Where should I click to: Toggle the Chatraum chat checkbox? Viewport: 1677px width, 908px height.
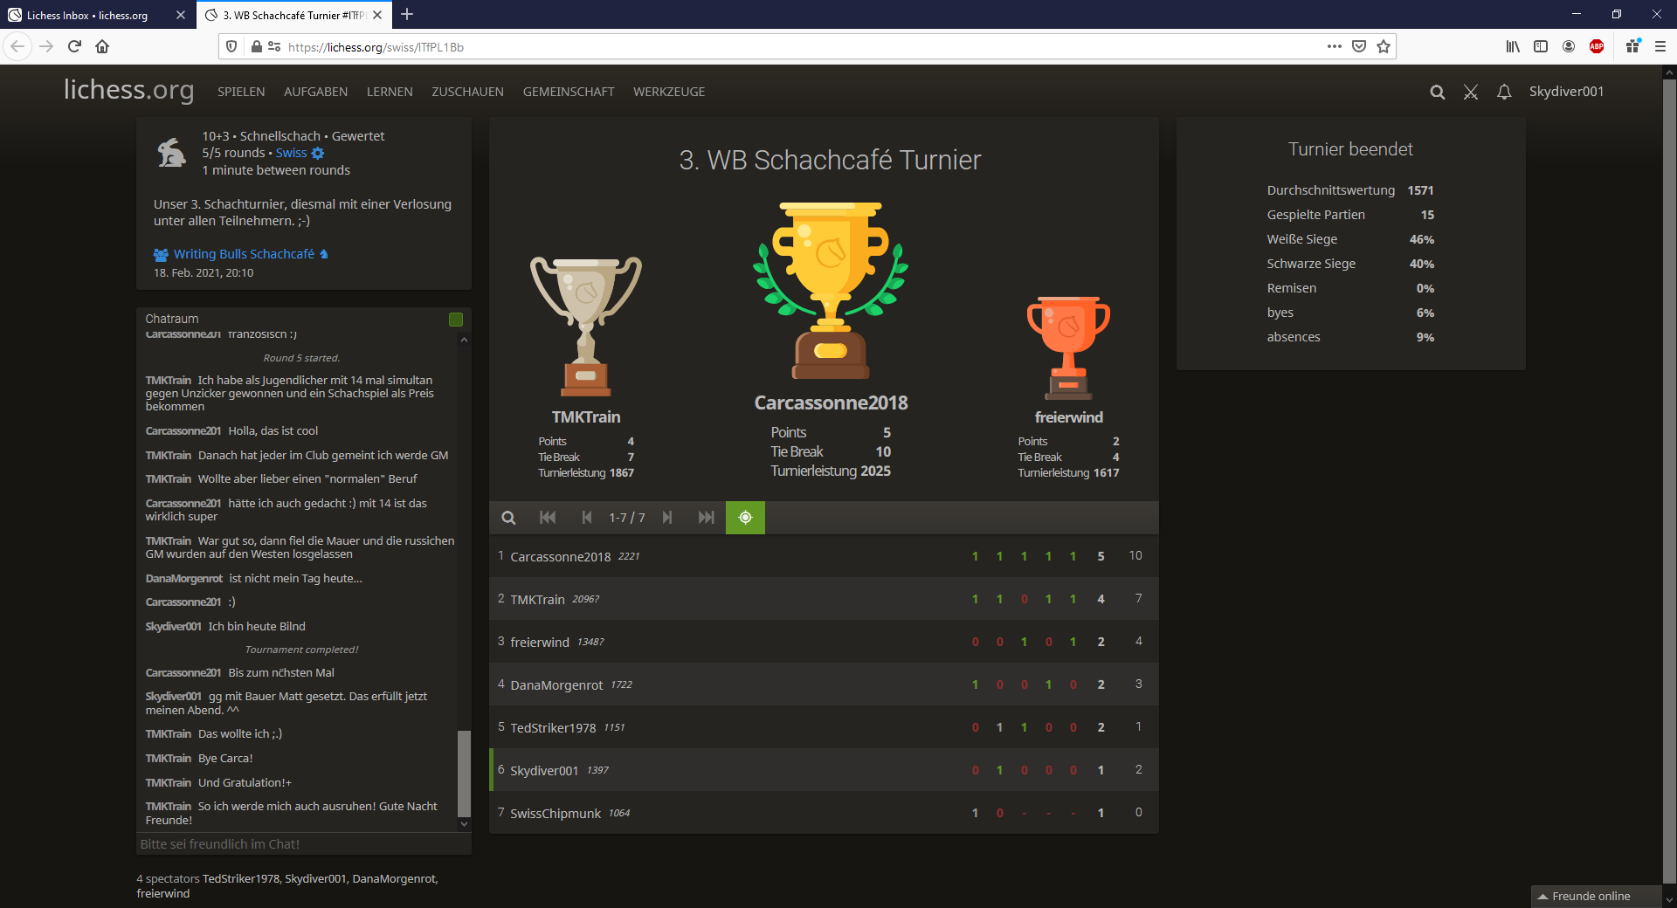[x=455, y=320]
